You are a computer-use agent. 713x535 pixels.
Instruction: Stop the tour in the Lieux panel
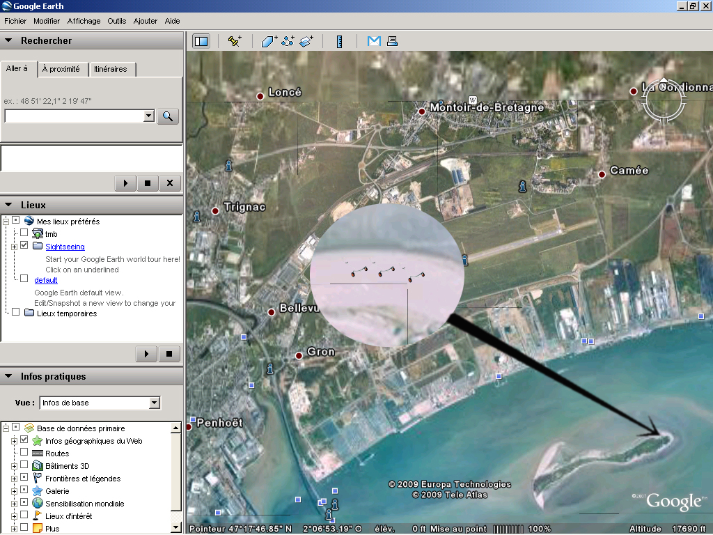(x=169, y=353)
